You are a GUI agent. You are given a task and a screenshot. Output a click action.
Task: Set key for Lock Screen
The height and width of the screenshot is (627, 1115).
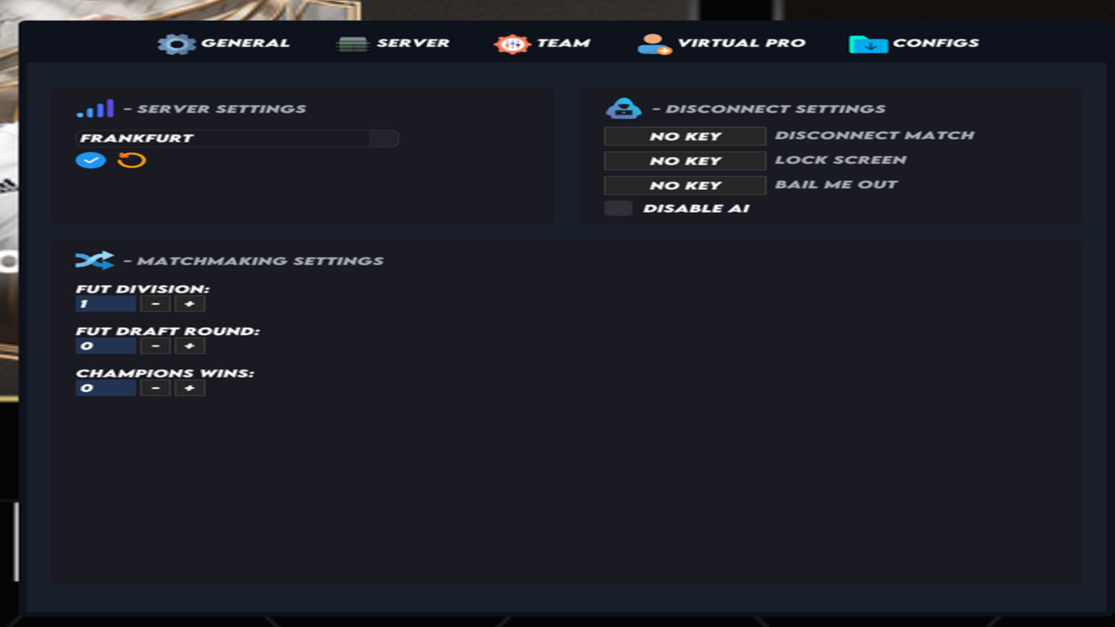(685, 161)
